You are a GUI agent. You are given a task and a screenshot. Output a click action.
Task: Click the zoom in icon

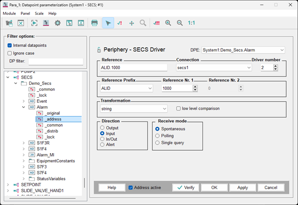coord(168,23)
